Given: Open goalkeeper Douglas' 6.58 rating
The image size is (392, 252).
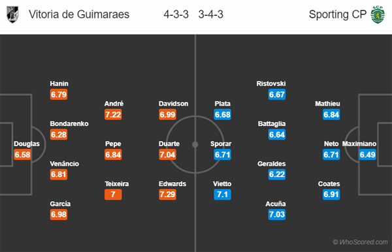Looking at the screenshot, I should click(22, 154).
